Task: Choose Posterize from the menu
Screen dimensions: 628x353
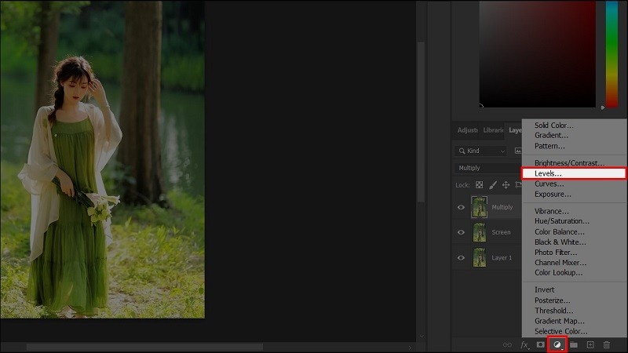Action: [553, 300]
